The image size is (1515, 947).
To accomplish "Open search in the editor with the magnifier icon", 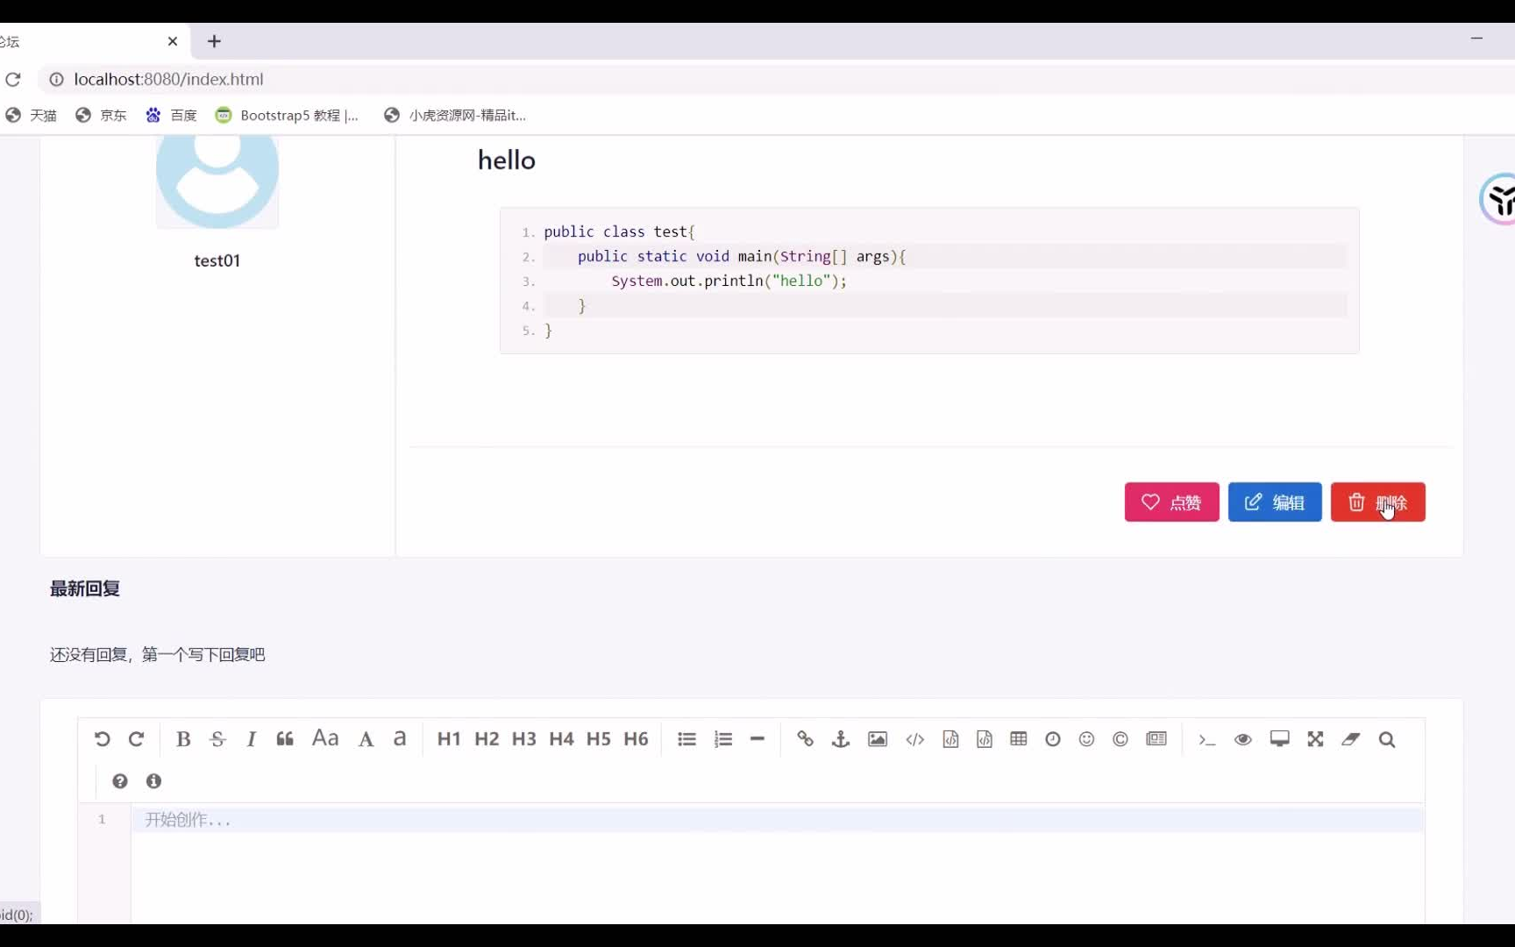I will [x=1387, y=739].
